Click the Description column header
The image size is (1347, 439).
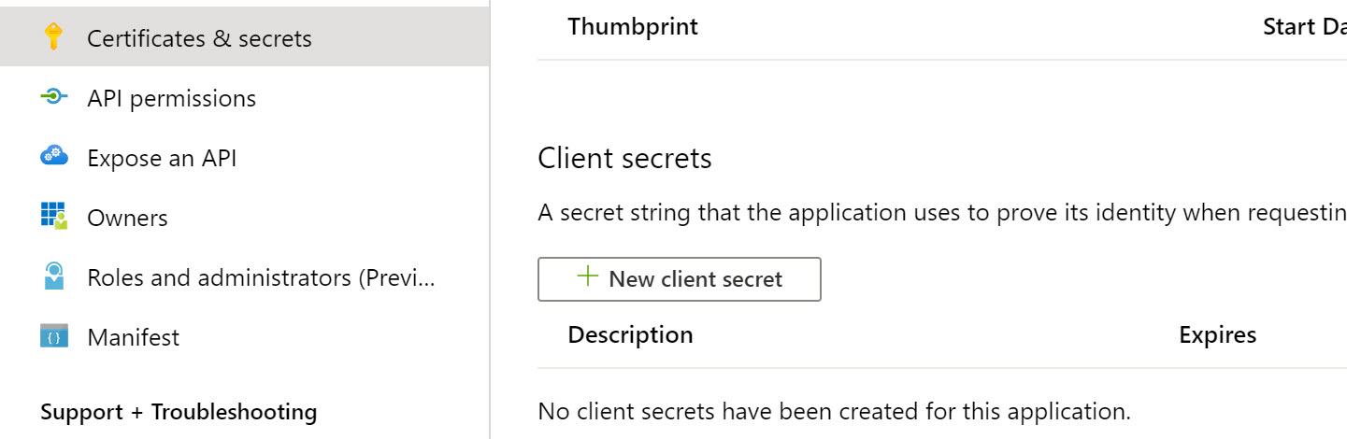(x=630, y=334)
